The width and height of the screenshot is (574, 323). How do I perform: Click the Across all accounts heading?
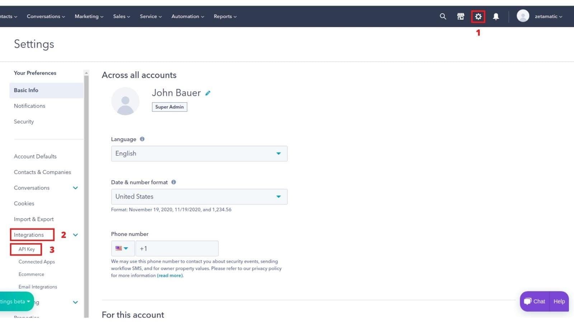click(x=139, y=75)
